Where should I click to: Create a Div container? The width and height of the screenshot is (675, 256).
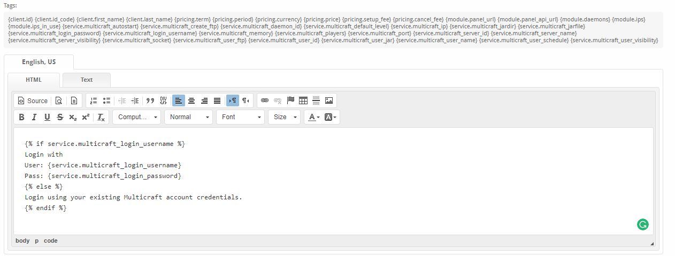[163, 100]
